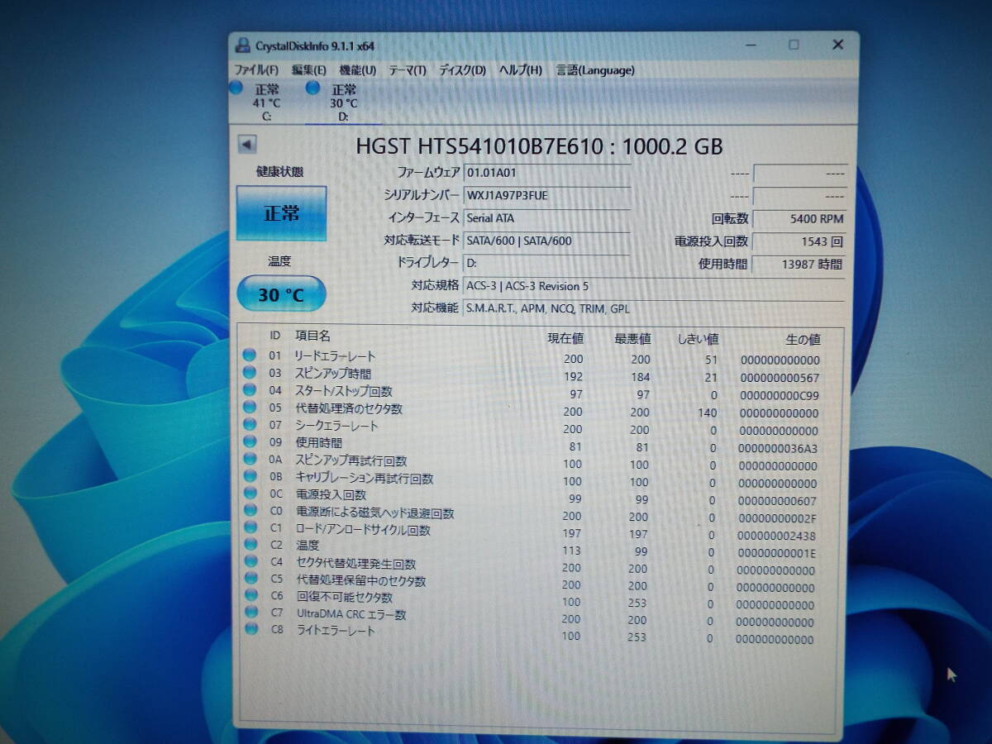Click status icon for 回復不可能セクタ数 row
The height and width of the screenshot is (744, 992).
pyautogui.click(x=251, y=595)
